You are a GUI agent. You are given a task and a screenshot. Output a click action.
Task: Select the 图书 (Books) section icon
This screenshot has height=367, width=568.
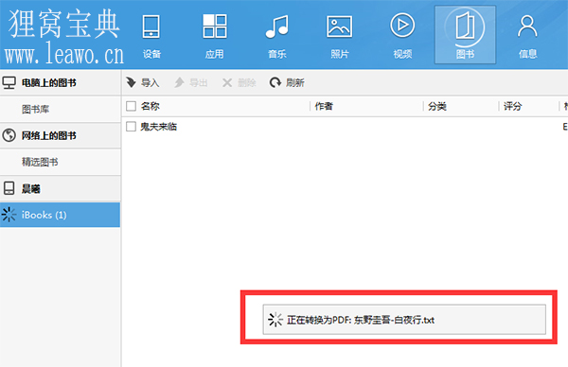pyautogui.click(x=465, y=35)
